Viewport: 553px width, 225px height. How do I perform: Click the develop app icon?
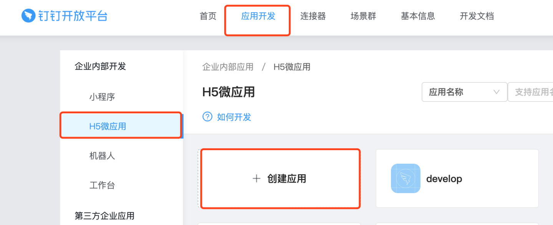pos(406,179)
